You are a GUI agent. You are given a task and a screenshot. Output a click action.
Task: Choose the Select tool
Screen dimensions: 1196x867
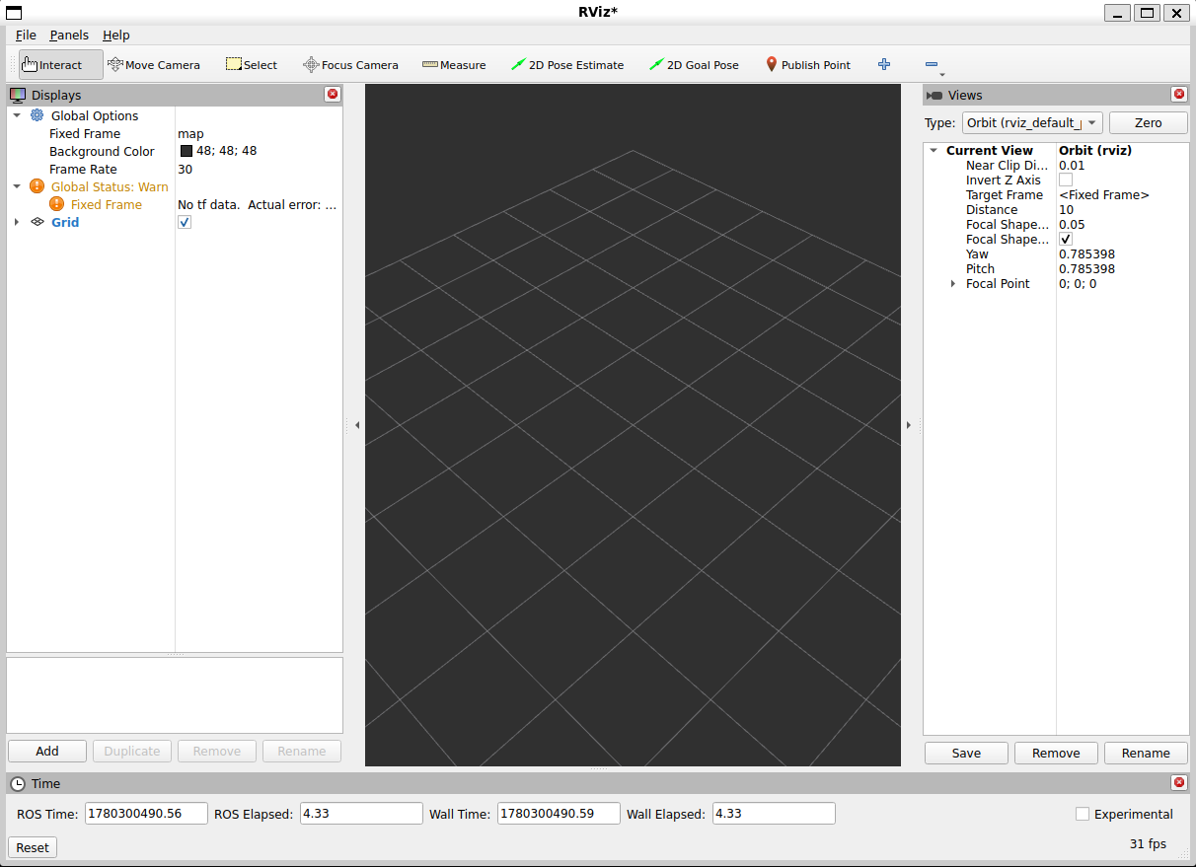tap(252, 65)
